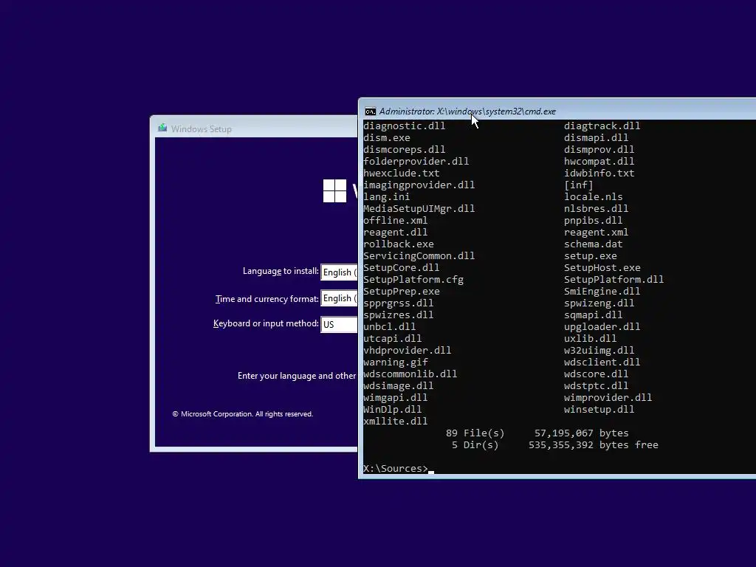This screenshot has width=756, height=567.
Task: Click reagent.xml file name
Action: pos(596,233)
